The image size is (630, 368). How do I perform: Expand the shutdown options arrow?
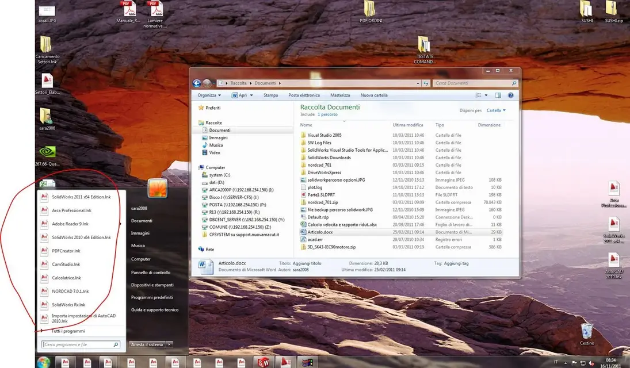pos(170,344)
